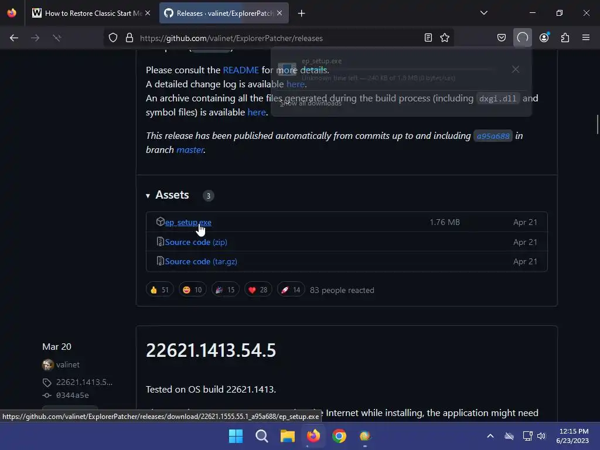The height and width of the screenshot is (450, 600).
Task: Open the tracking protection shield icon
Action: coord(113,38)
